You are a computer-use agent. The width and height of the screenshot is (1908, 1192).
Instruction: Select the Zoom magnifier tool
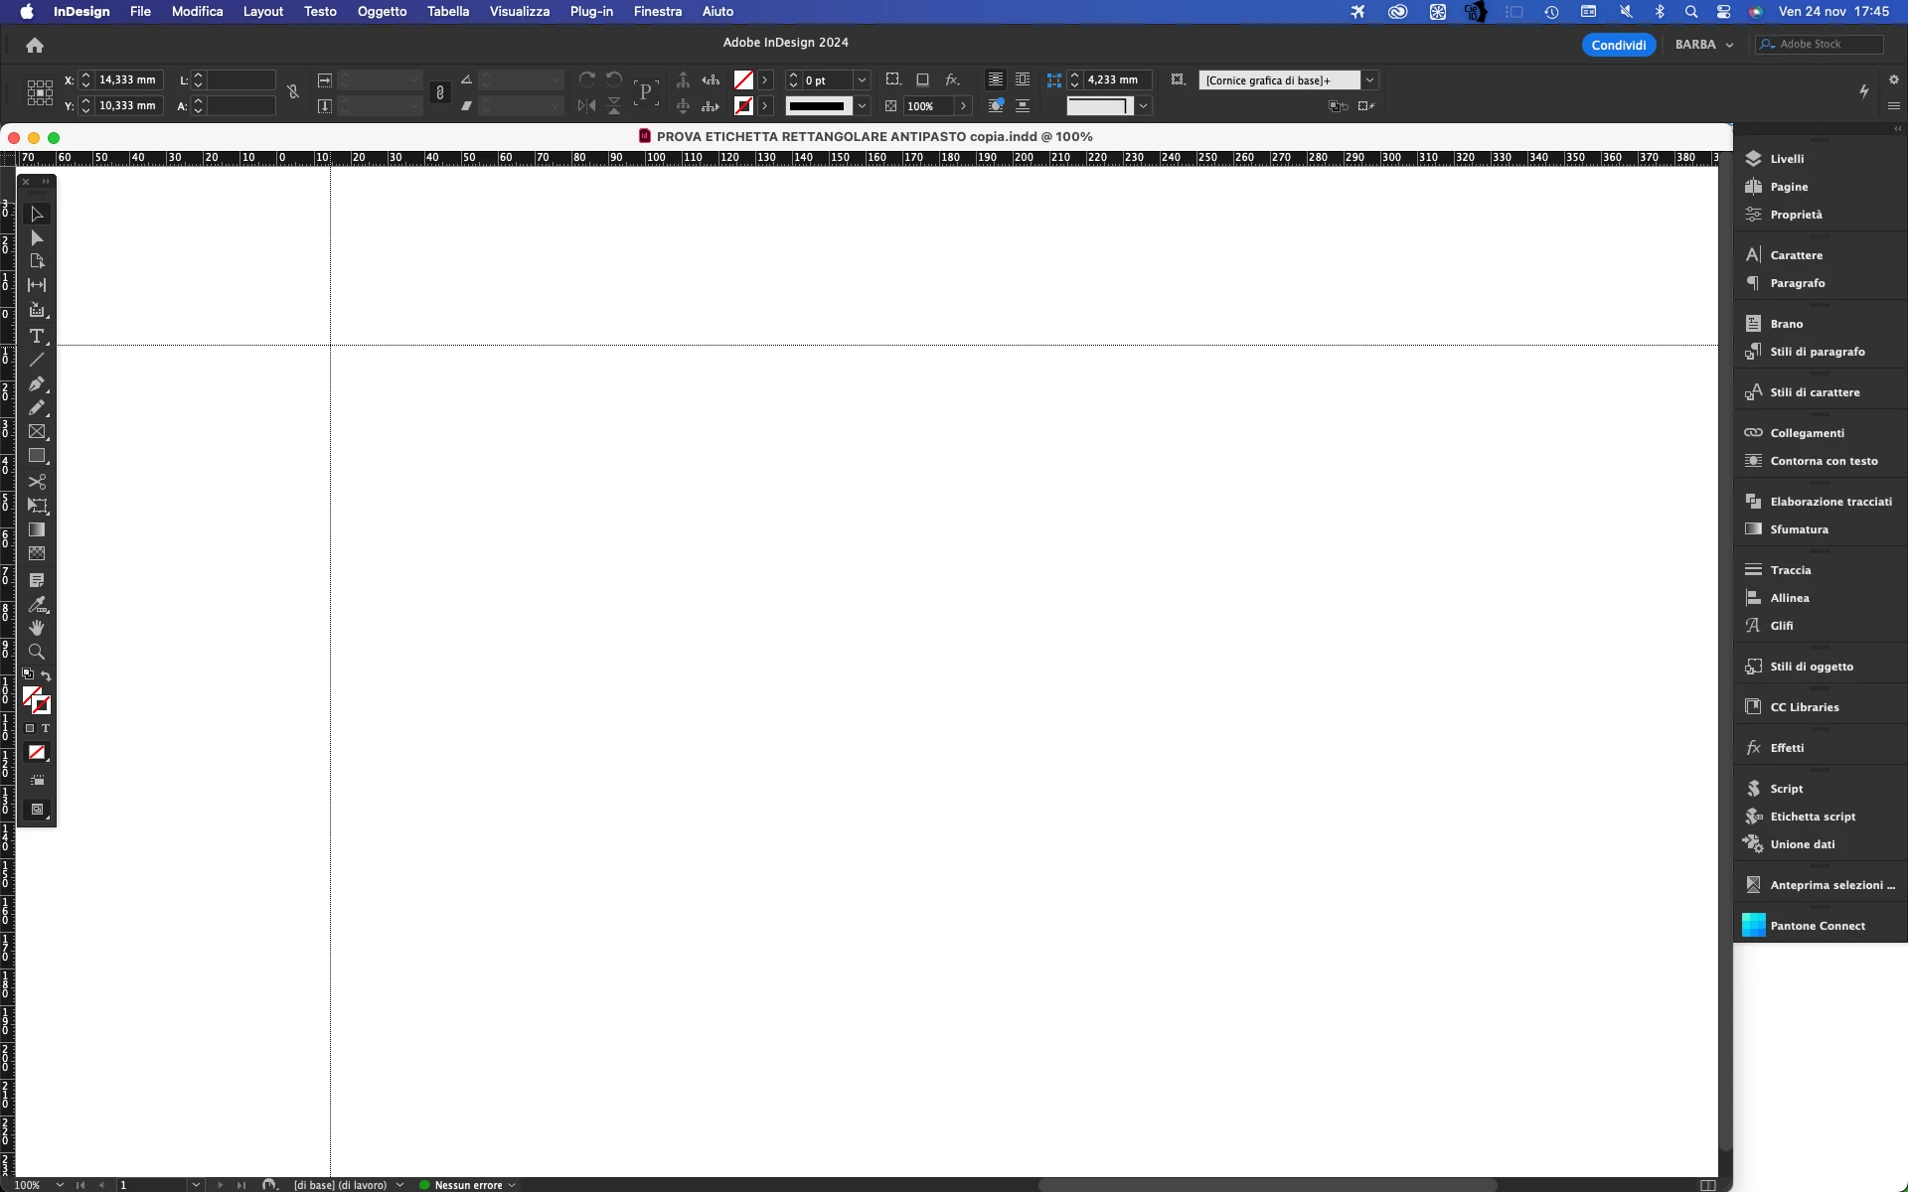click(x=37, y=652)
